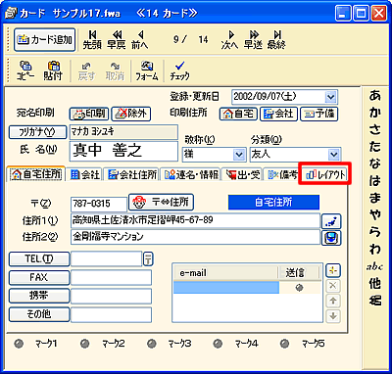
Task: Jump to first card with 先頭
Action: click(92, 40)
